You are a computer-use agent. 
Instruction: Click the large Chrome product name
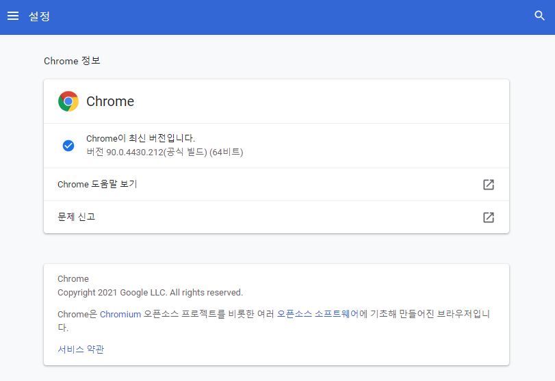(110, 101)
